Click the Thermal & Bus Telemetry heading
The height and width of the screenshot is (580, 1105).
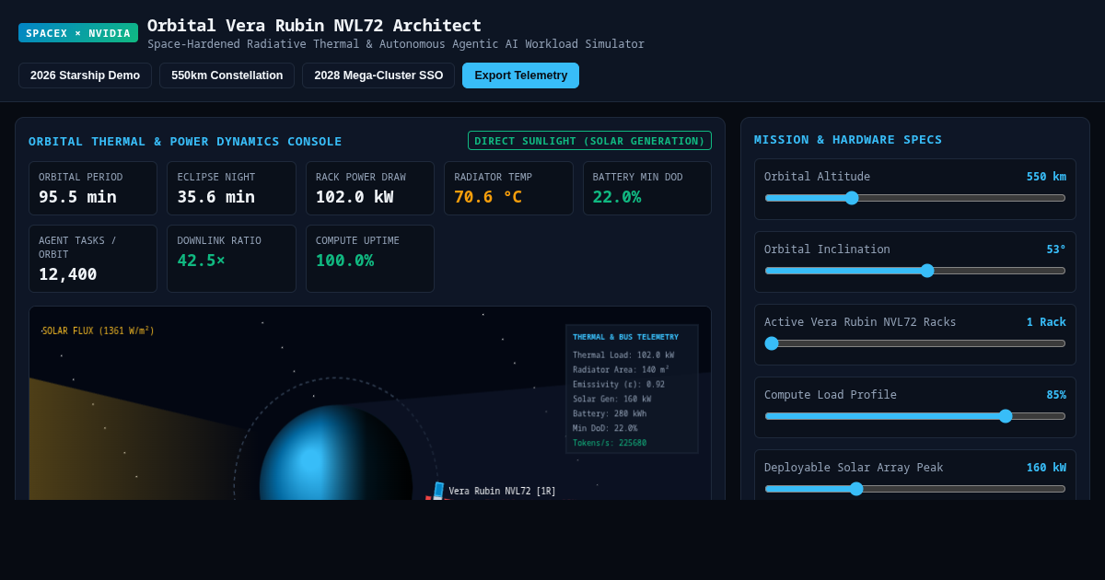pyautogui.click(x=625, y=337)
